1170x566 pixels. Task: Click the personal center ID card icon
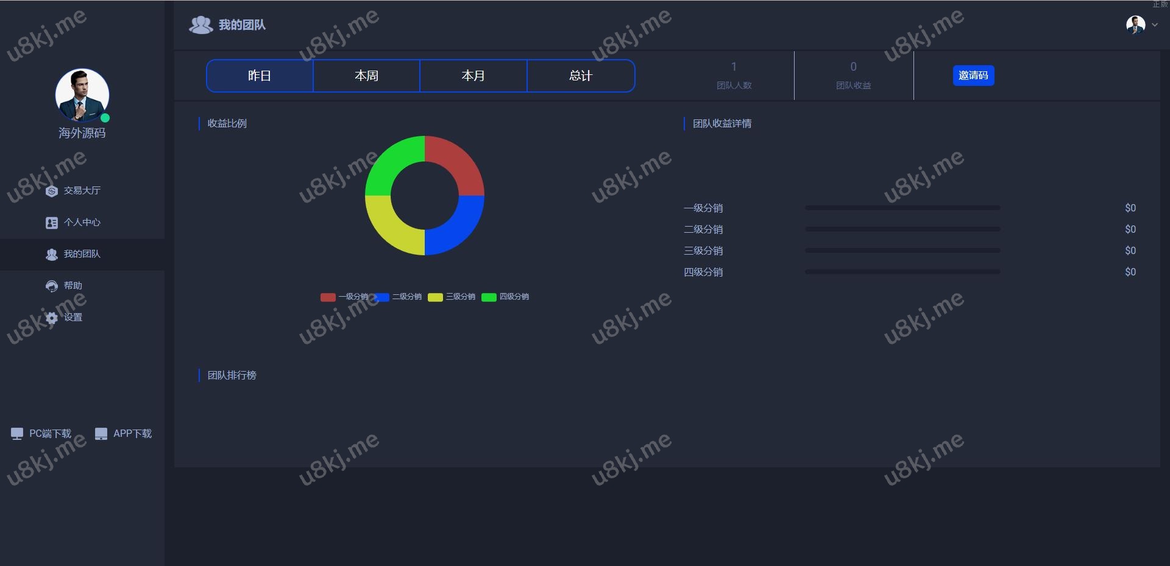pos(52,223)
